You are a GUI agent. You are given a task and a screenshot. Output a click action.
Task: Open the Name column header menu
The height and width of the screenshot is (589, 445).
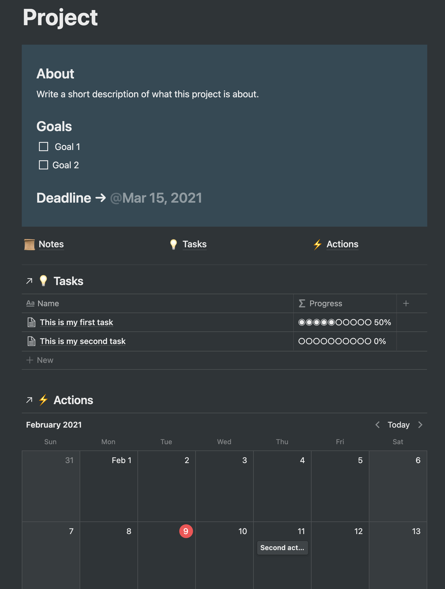pyautogui.click(x=48, y=303)
